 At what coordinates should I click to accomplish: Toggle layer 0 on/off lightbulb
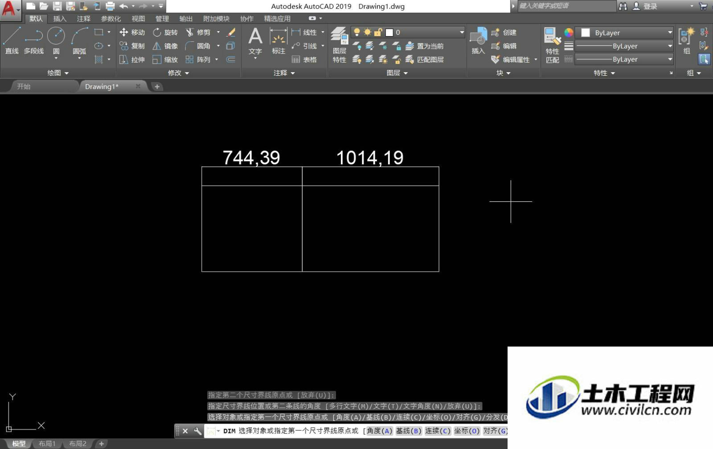pyautogui.click(x=356, y=32)
